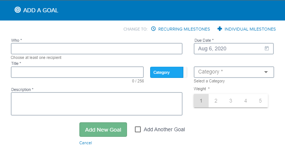The image size is (285, 151).
Task: Set weight to 1
Action: click(x=201, y=101)
